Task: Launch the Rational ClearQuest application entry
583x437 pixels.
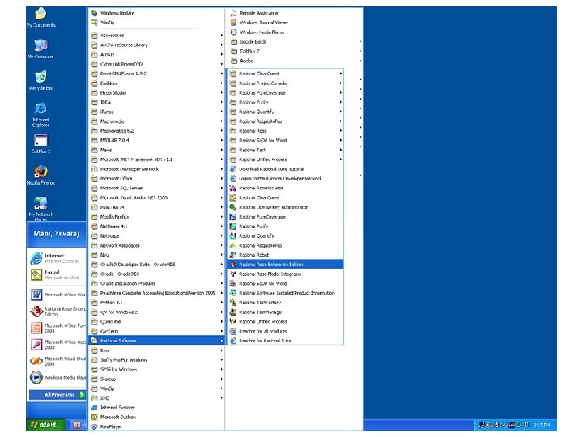Action: pyautogui.click(x=285, y=197)
